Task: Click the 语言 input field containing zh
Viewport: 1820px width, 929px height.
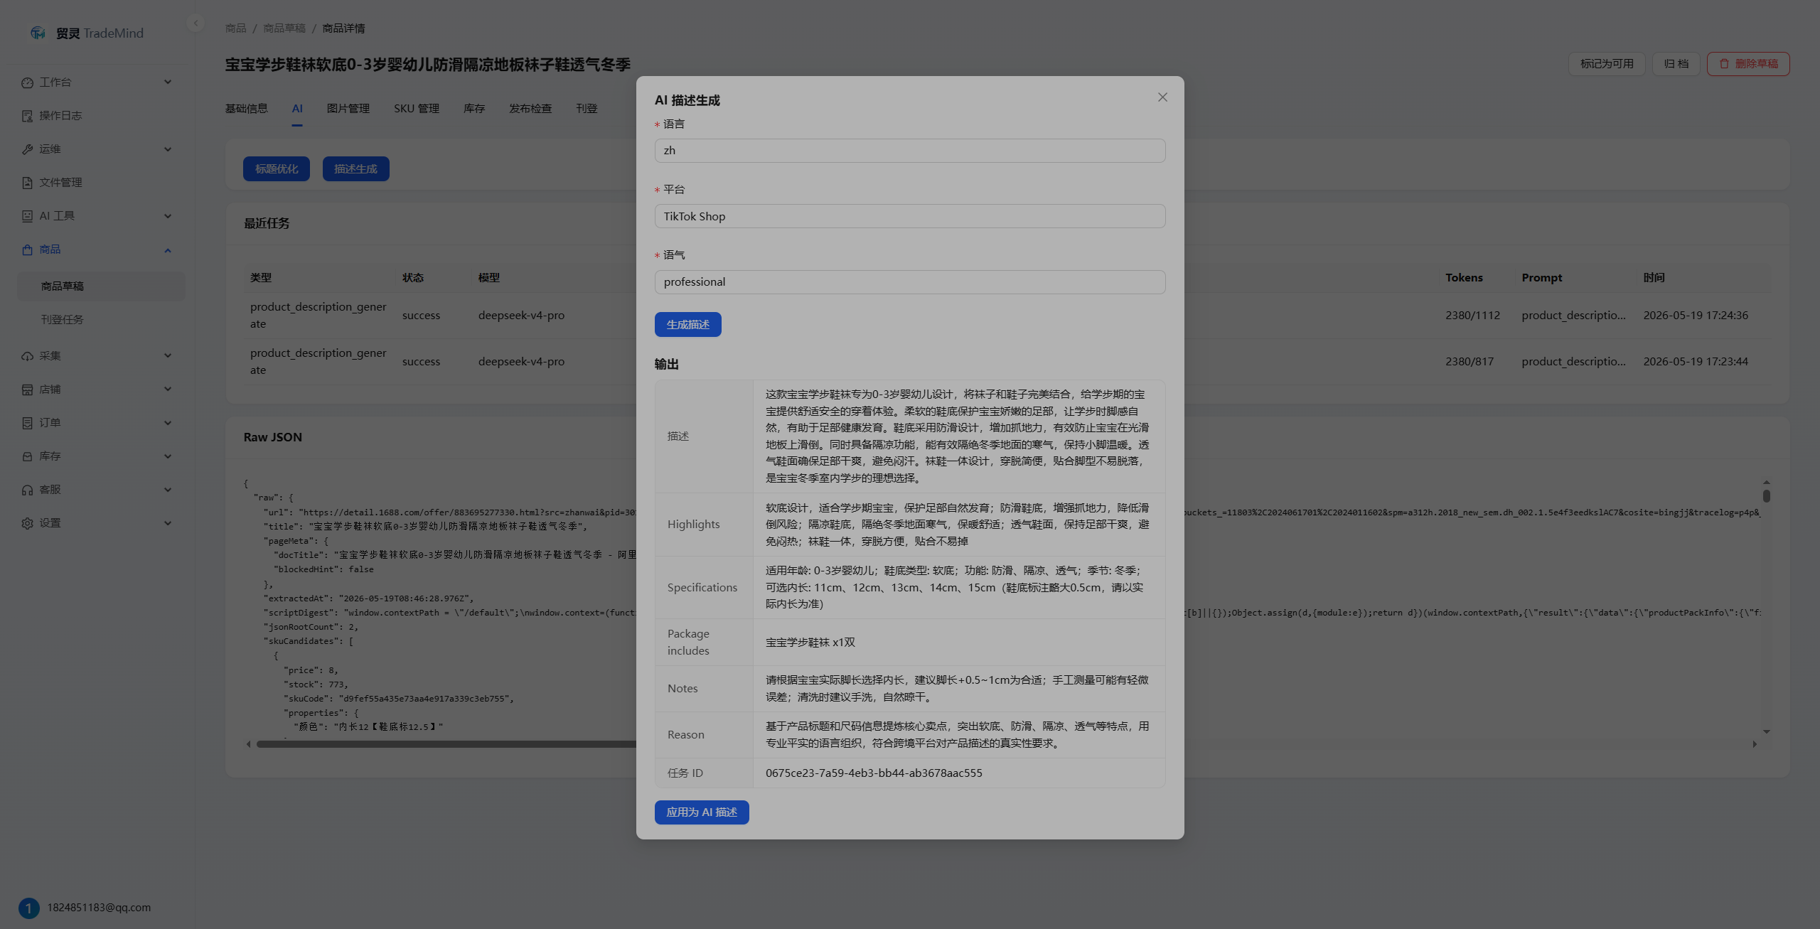Action: click(910, 151)
